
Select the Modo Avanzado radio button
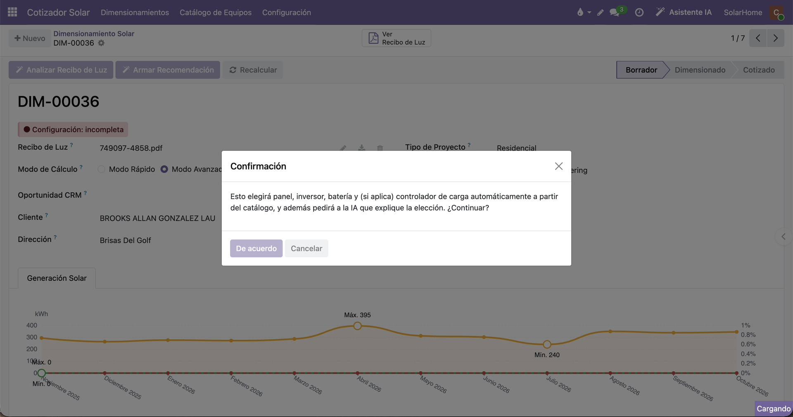[x=164, y=169]
